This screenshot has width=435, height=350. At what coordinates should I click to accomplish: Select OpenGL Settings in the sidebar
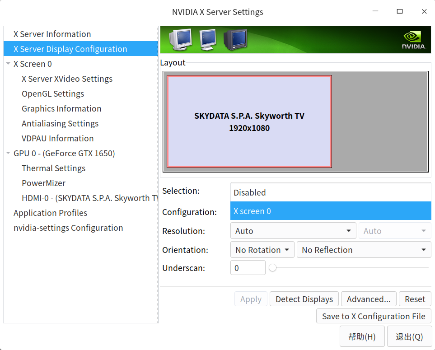[x=53, y=93]
